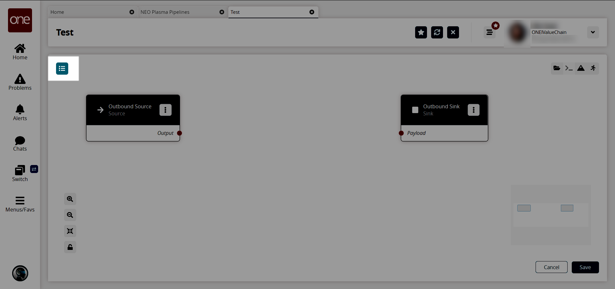Cancel the pipeline changes
The height and width of the screenshot is (289, 615).
coord(552,267)
